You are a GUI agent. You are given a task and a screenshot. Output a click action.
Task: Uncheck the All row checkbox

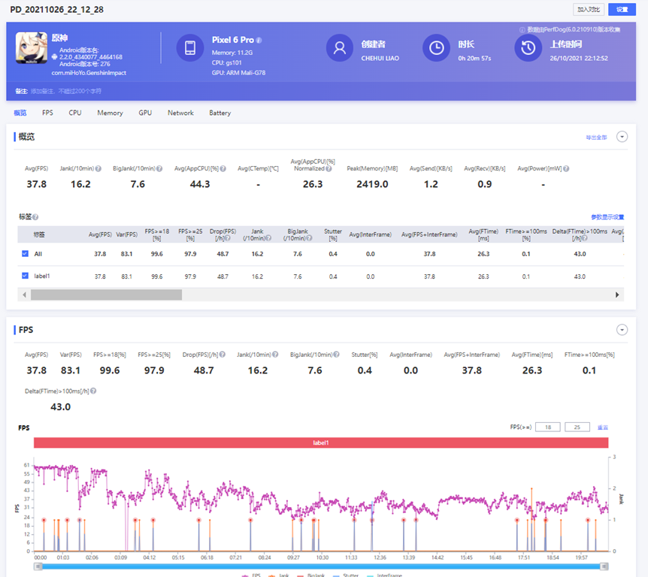(26, 254)
